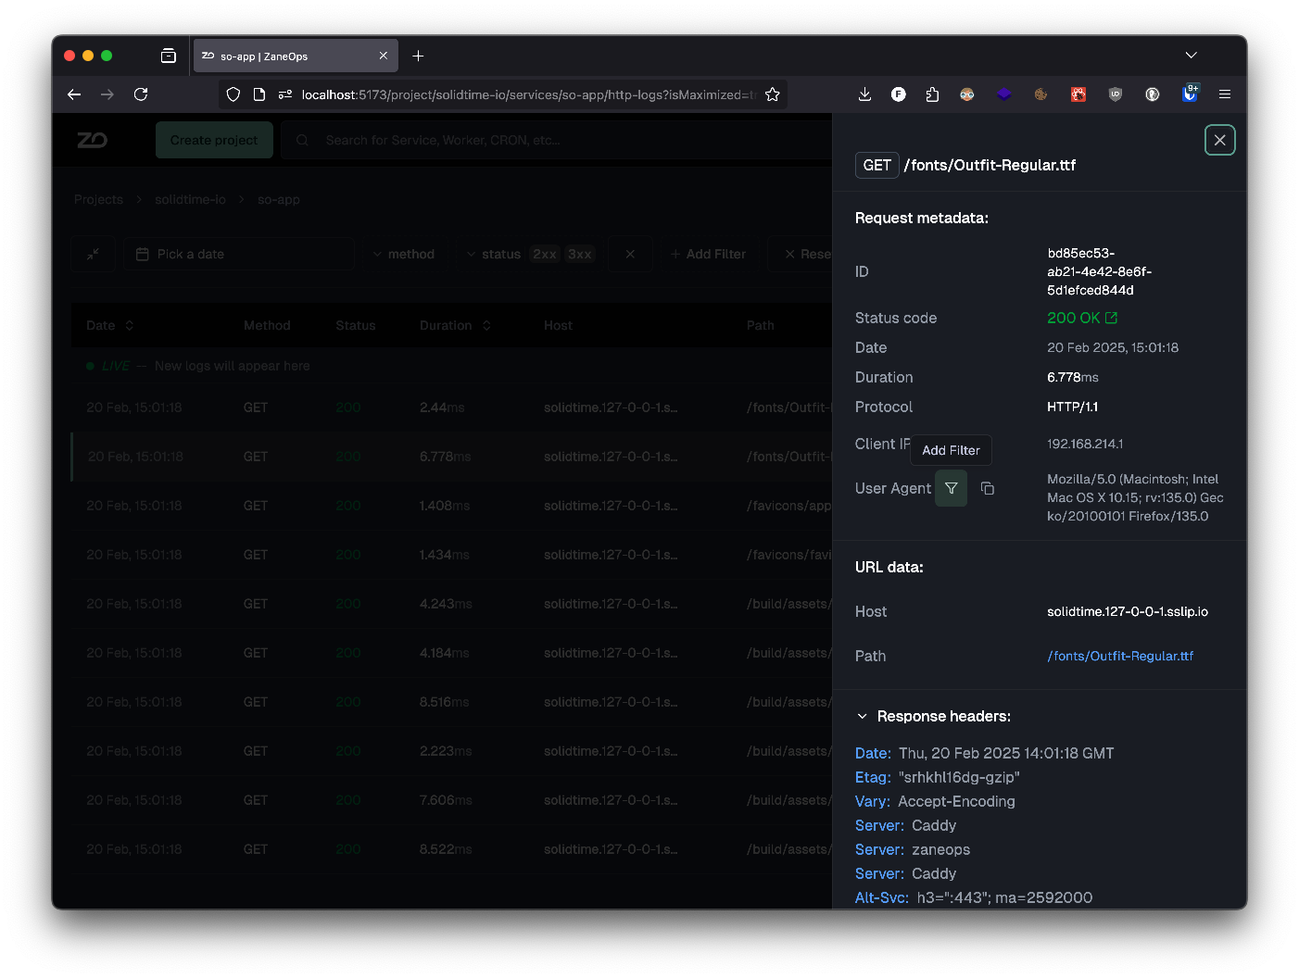
Task: Sort logs by Date column
Action: coord(110,325)
